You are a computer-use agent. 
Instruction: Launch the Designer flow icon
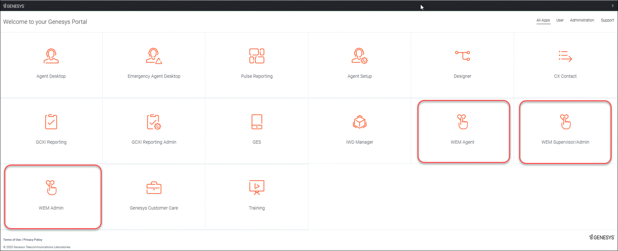pos(463,56)
